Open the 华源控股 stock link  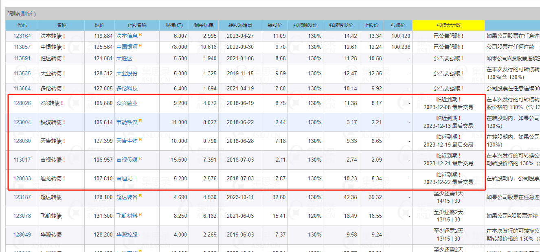point(127,234)
